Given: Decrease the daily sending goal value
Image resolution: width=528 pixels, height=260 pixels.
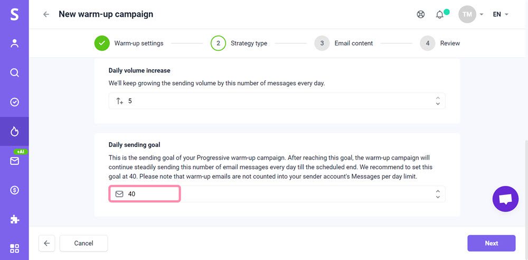Looking at the screenshot, I should (x=438, y=197).
